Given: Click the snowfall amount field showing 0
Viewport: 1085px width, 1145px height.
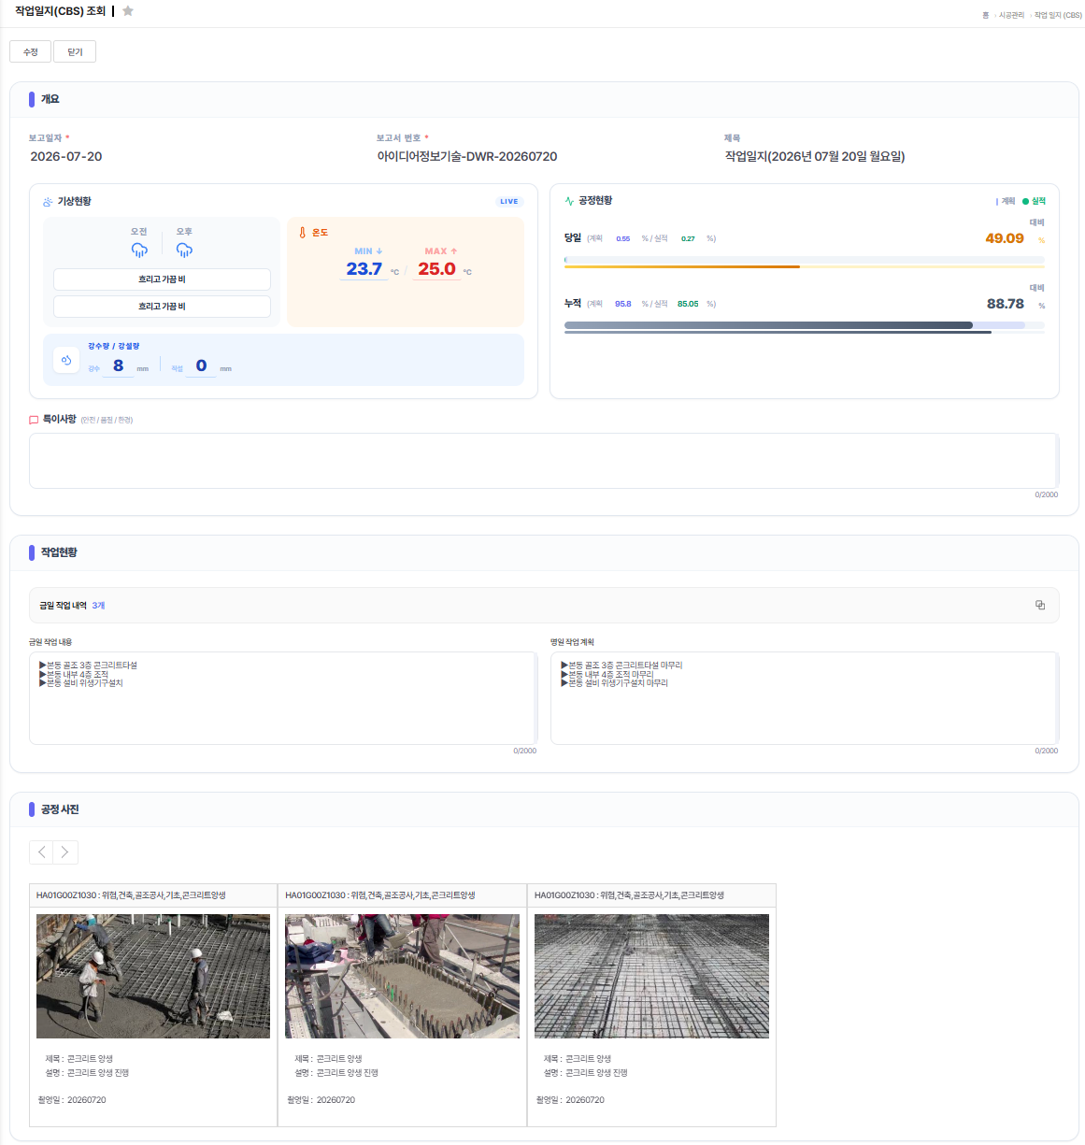Looking at the screenshot, I should coord(201,365).
